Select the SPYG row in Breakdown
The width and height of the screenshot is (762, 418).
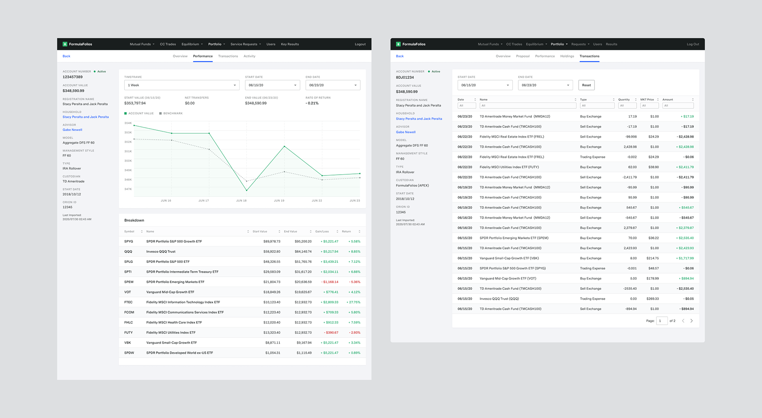click(242, 241)
